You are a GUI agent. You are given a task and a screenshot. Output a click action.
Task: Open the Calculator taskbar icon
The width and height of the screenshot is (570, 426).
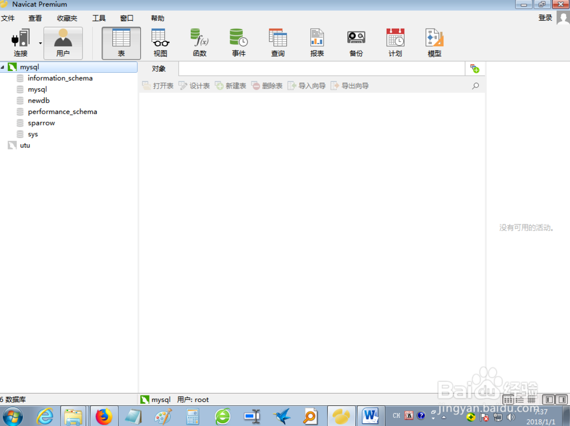(192, 416)
